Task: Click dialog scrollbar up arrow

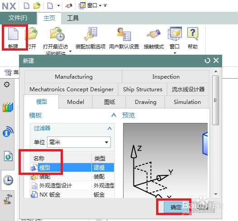Action: (x=216, y=71)
